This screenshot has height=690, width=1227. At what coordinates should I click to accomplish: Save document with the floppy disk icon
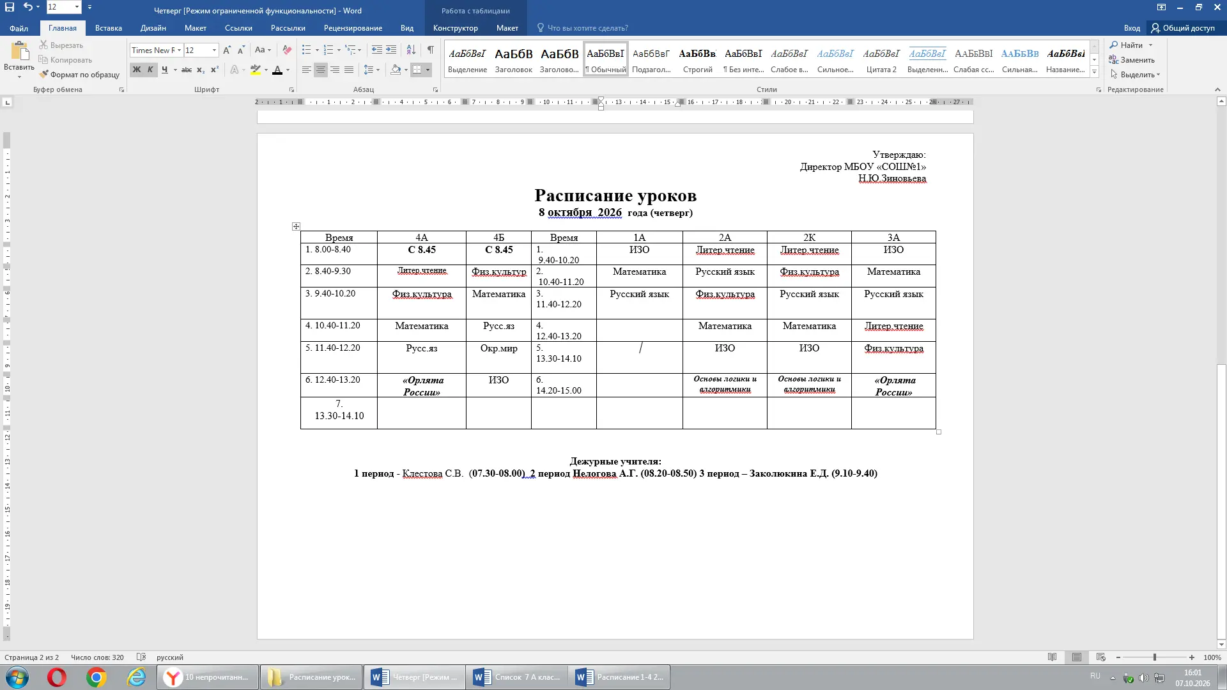(x=10, y=7)
